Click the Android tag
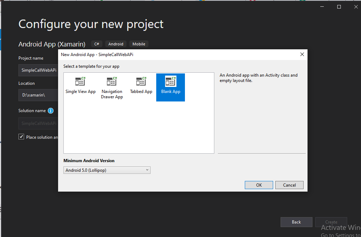Screen dimensions: 361x237 click(x=116, y=44)
